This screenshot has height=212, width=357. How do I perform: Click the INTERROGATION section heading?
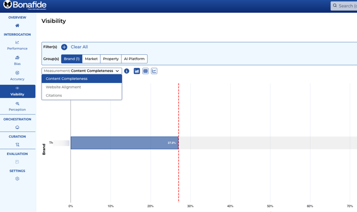(x=17, y=35)
